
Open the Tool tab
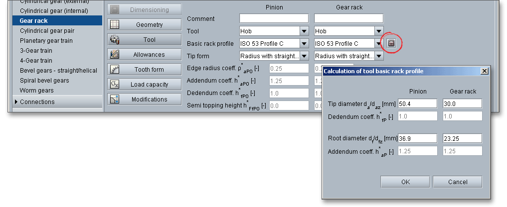pyautogui.click(x=144, y=40)
